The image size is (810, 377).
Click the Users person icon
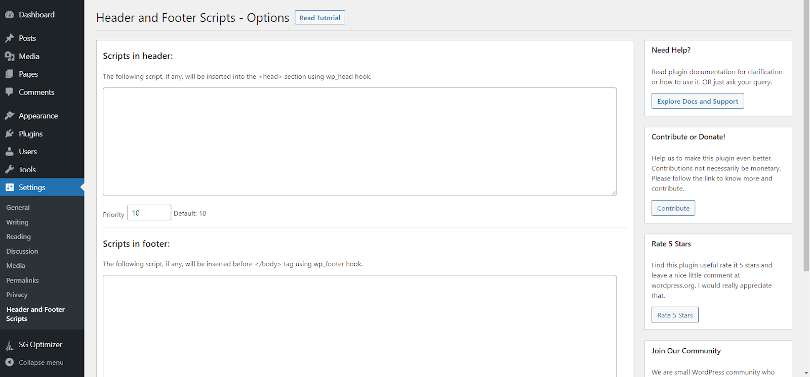tap(10, 152)
